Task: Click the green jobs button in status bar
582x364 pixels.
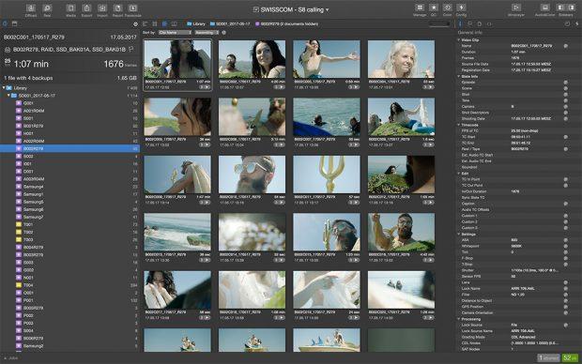Action: (x=570, y=358)
